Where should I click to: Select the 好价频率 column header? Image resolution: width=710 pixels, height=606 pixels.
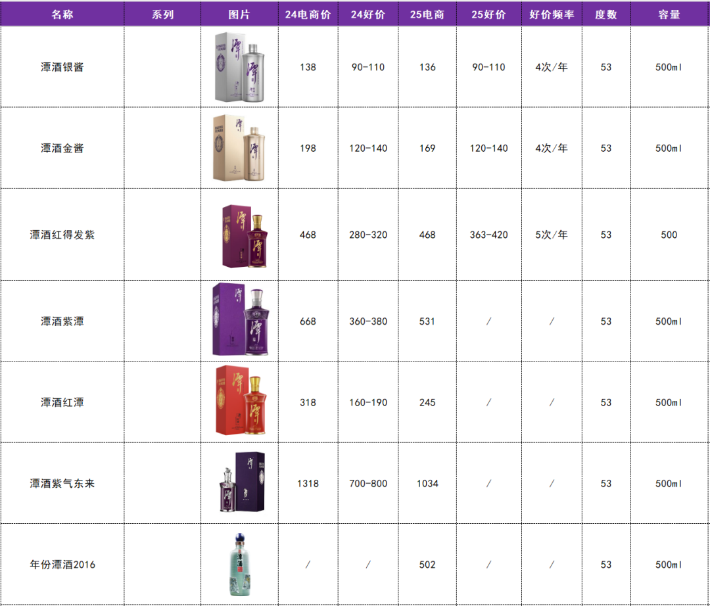(x=552, y=14)
